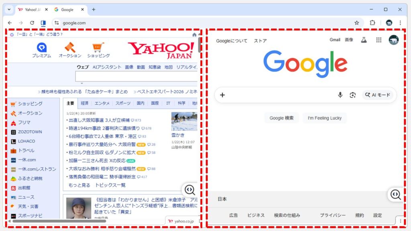411x231 pixels.
Task: Click the plus icon inside the Google search bar
Action: 222,95
